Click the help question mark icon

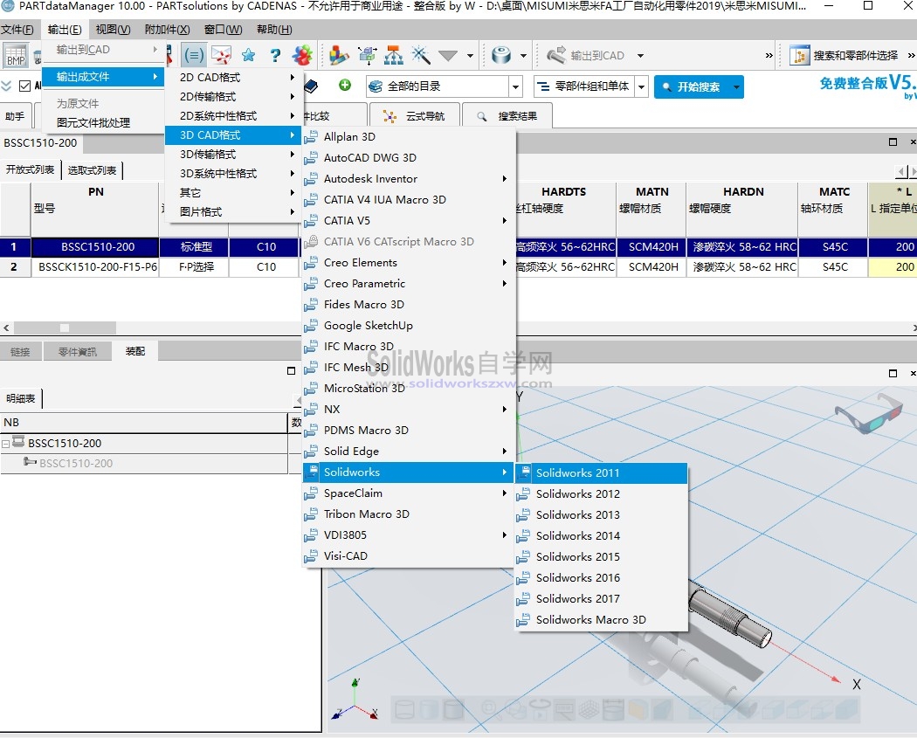pyautogui.click(x=274, y=56)
